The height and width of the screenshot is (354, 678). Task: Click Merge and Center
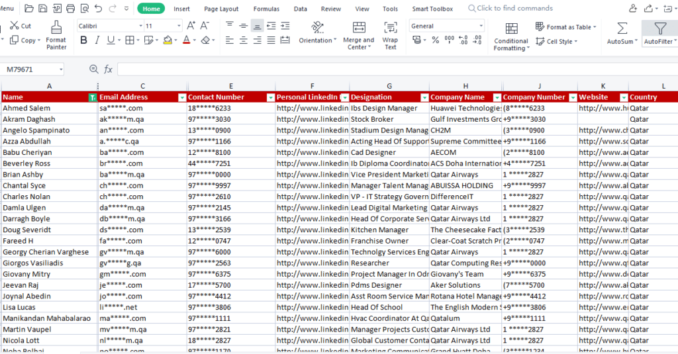click(x=358, y=35)
